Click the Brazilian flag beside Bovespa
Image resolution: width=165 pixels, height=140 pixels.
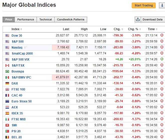[7, 71]
